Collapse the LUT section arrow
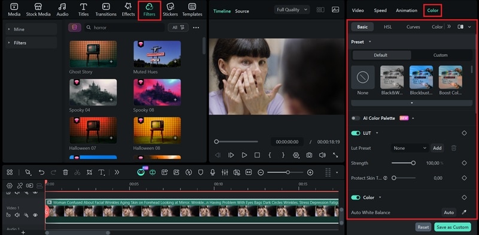Image resolution: width=479 pixels, height=235 pixels. 377,133
